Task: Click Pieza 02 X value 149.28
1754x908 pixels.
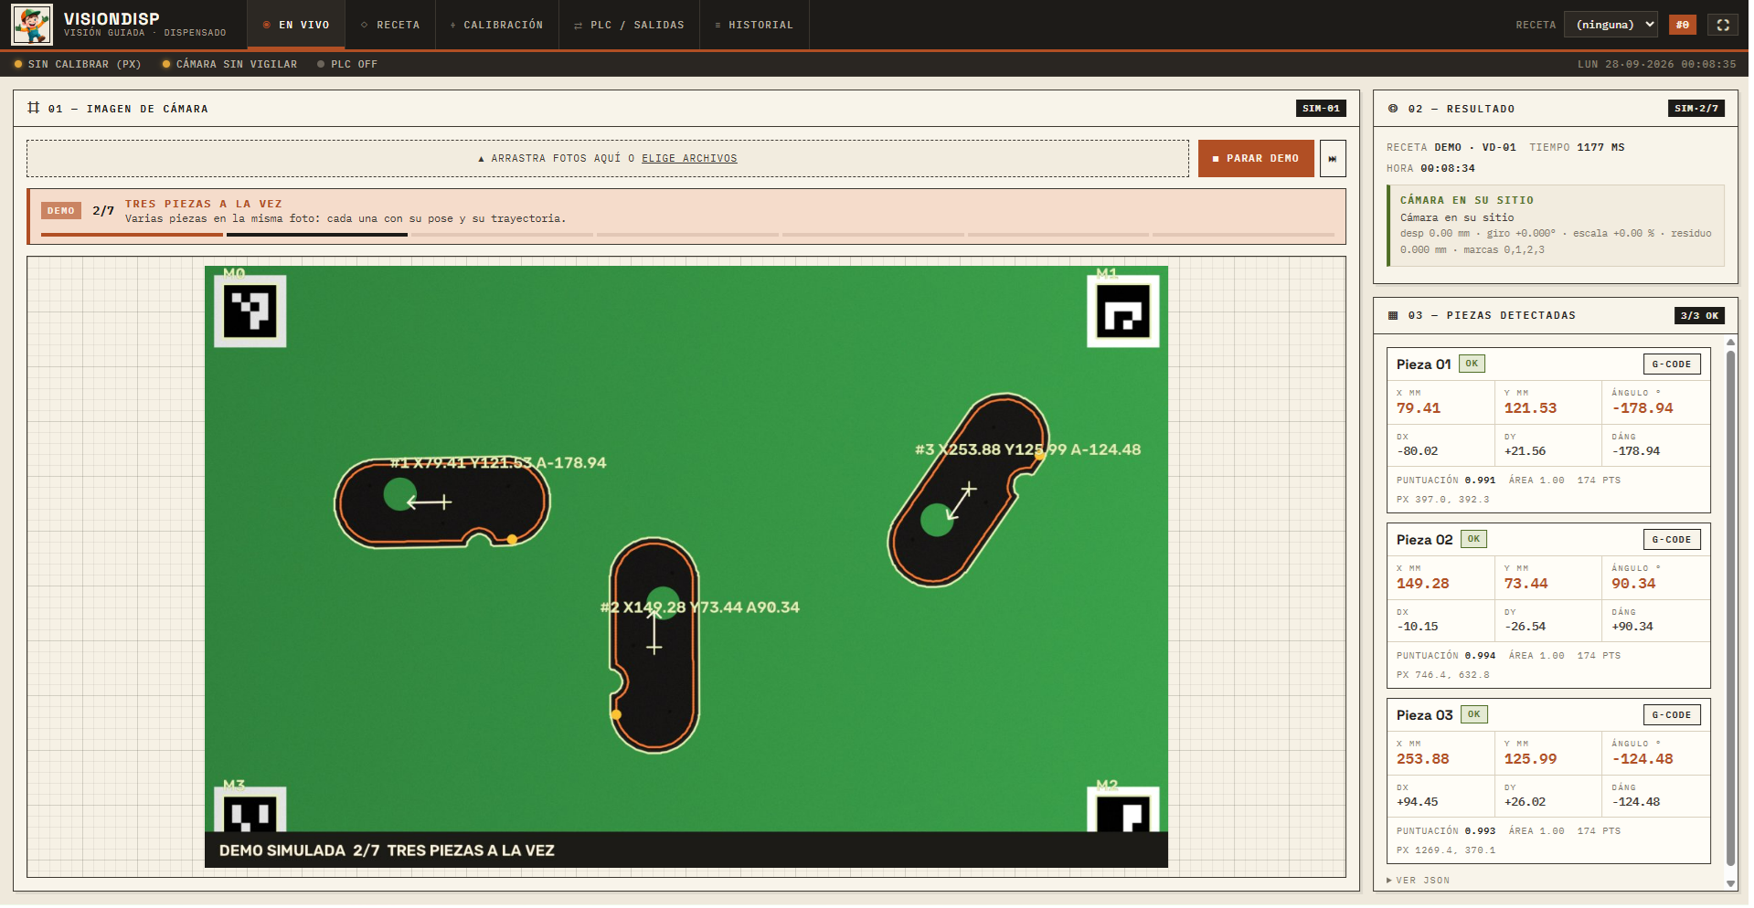Action: [x=1423, y=584]
